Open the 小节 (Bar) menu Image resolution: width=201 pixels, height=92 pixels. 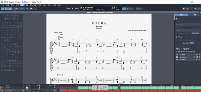click(17, 5)
